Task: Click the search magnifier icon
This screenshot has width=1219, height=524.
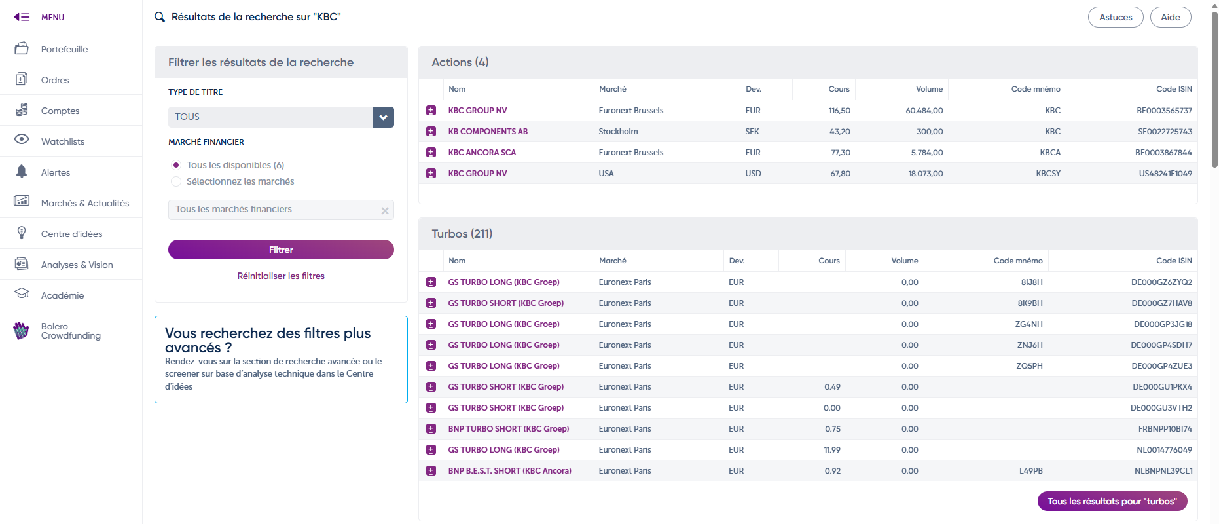Action: tap(160, 17)
